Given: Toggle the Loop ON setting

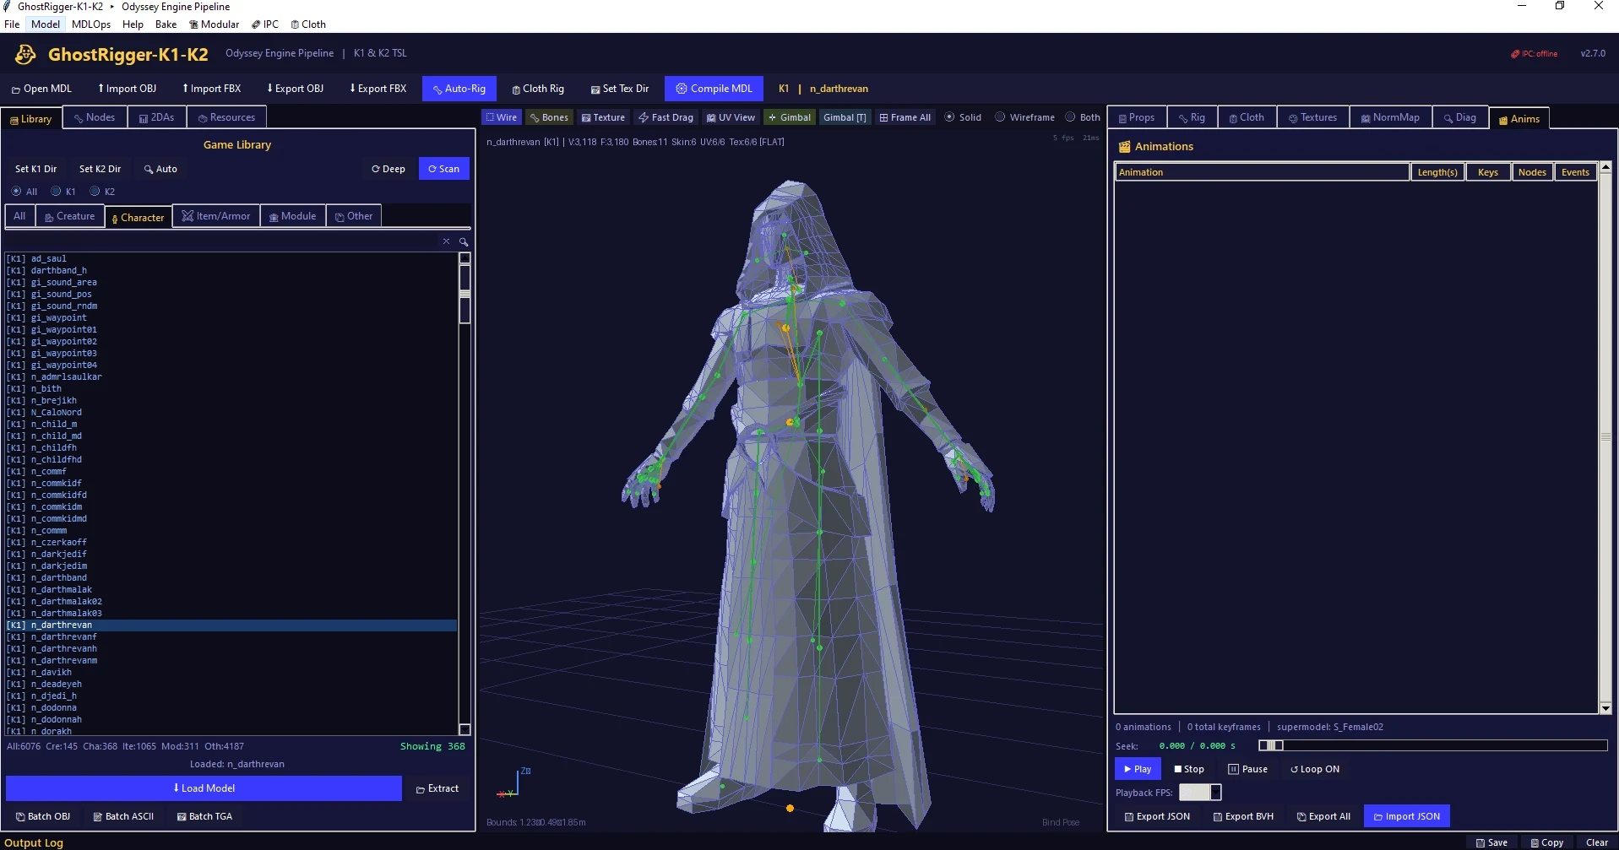Looking at the screenshot, I should click(1314, 769).
